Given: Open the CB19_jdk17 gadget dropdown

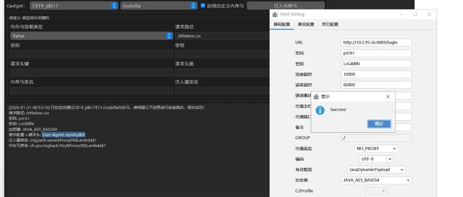Looking at the screenshot, I should pos(74,5).
